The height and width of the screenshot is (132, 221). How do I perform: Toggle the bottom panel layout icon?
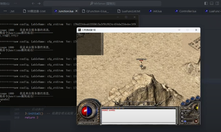pyautogui.click(x=212, y=3)
